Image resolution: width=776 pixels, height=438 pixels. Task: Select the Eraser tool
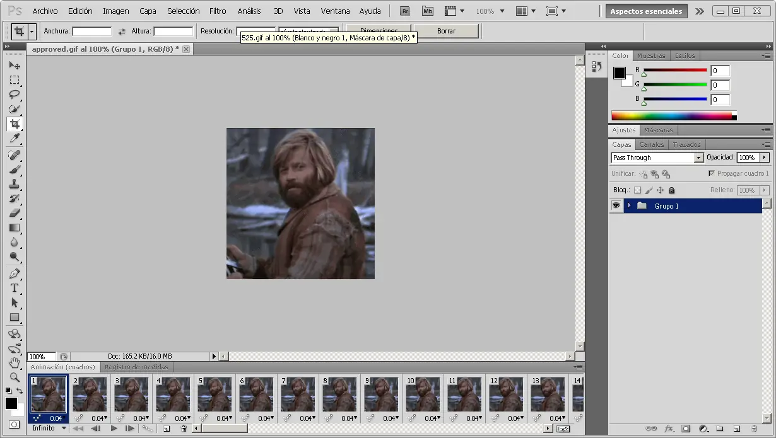point(14,213)
